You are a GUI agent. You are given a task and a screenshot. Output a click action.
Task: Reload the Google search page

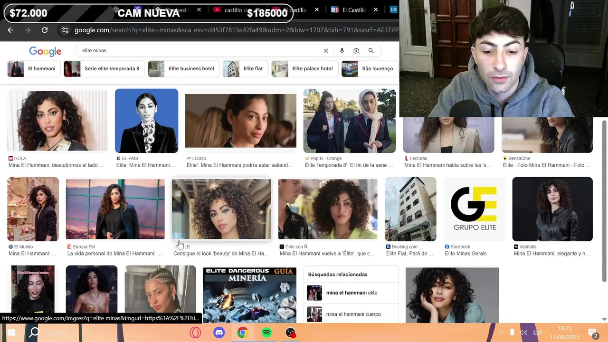tap(45, 30)
